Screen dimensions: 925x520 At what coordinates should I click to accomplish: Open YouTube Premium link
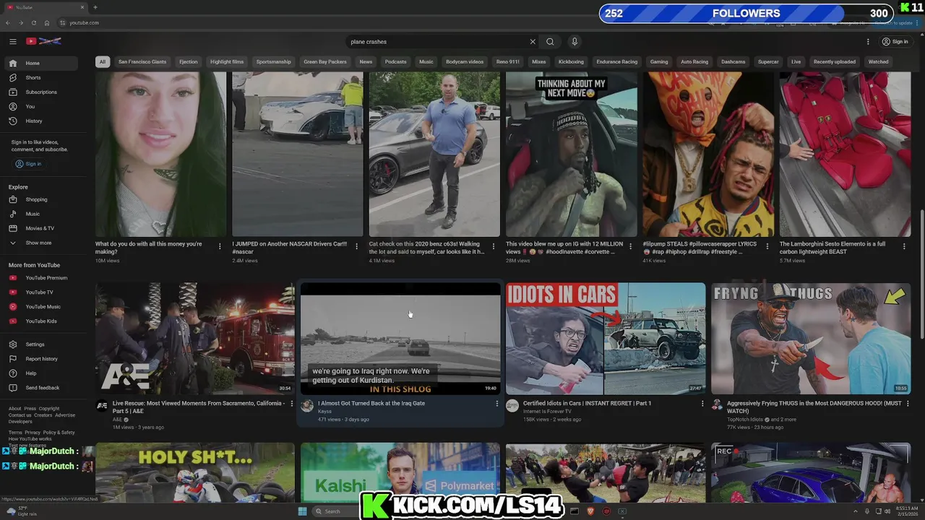click(x=40, y=277)
